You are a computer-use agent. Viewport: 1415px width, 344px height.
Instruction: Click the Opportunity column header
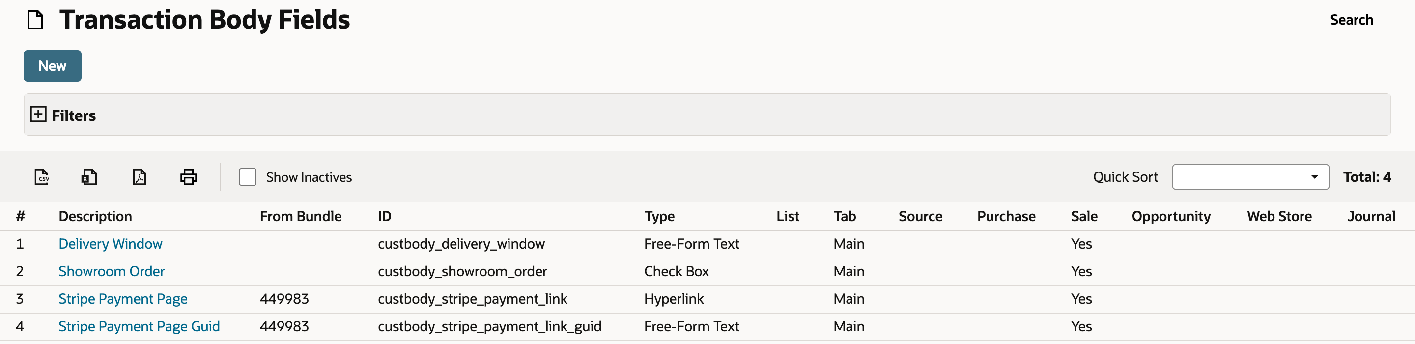tap(1170, 217)
